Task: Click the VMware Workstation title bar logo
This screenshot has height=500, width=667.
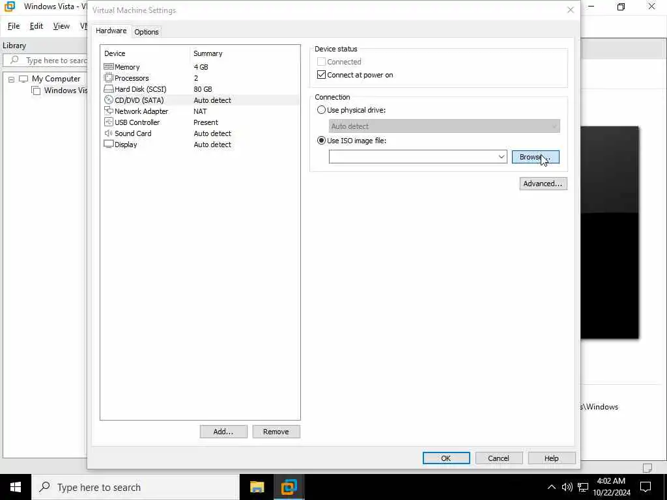Action: (9, 7)
